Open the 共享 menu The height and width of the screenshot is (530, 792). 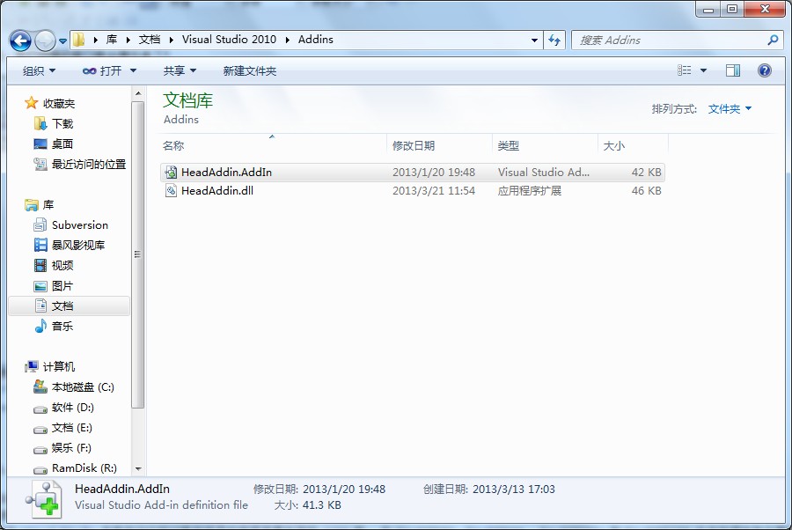(x=180, y=70)
